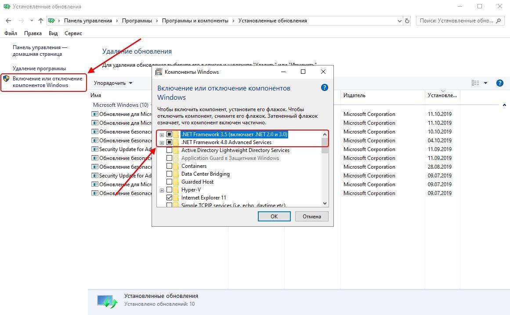Open the Organize (Упорядочить) dropdown
This screenshot has height=315, width=510.
(113, 83)
